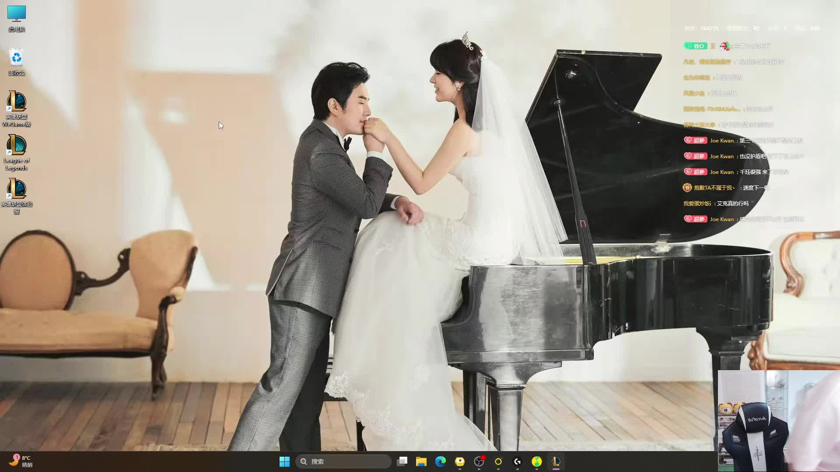Select 英雄联盟体验服 desktop shortcut
This screenshot has height=472, width=840.
tap(17, 196)
